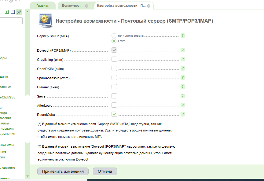Show help for the SpamAssassin (exim) row
The width and height of the screenshot is (264, 181).
183,78
